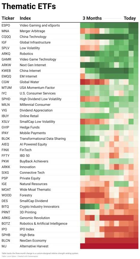Select the ESPO ticker row
The image size is (140, 259).
coord(70,25)
